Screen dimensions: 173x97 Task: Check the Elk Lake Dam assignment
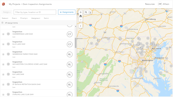point(3,74)
